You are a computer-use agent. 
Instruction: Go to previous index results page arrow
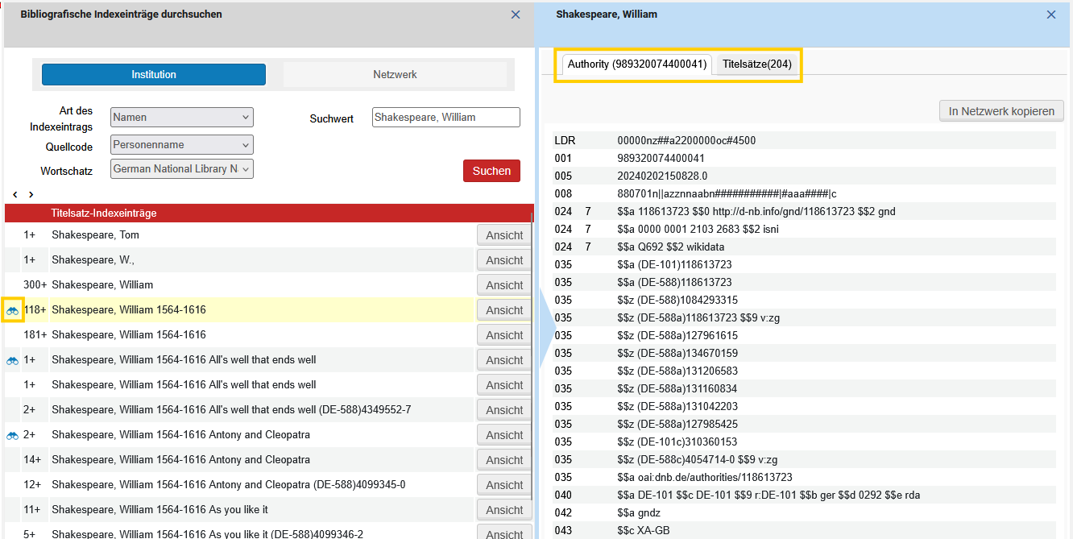coord(15,195)
